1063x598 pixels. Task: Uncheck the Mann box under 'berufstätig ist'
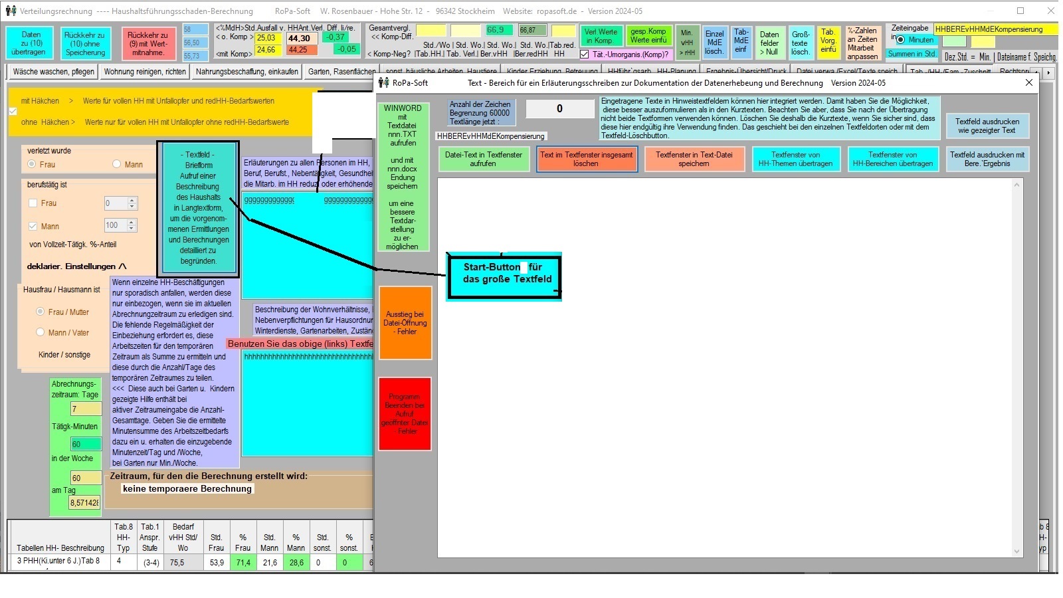click(x=33, y=226)
